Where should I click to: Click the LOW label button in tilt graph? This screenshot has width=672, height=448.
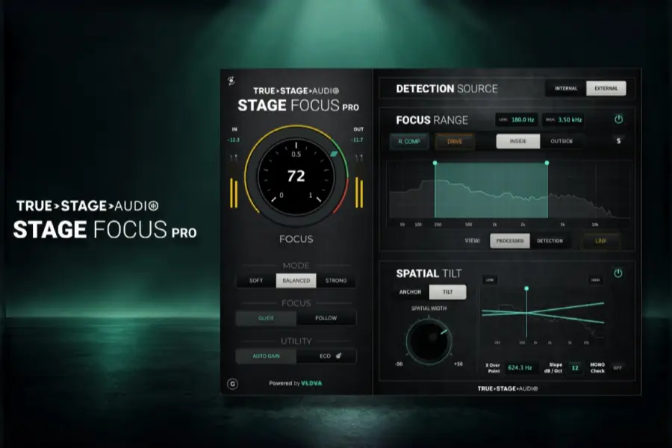point(489,280)
